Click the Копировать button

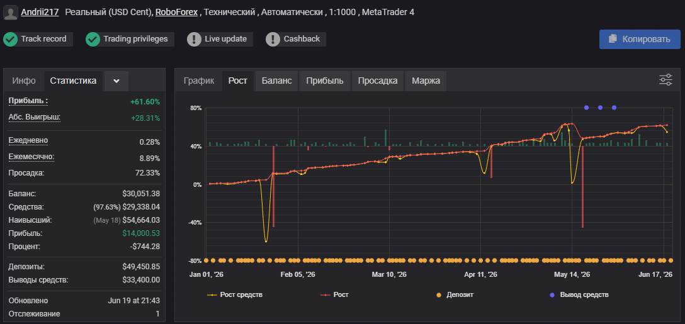640,39
